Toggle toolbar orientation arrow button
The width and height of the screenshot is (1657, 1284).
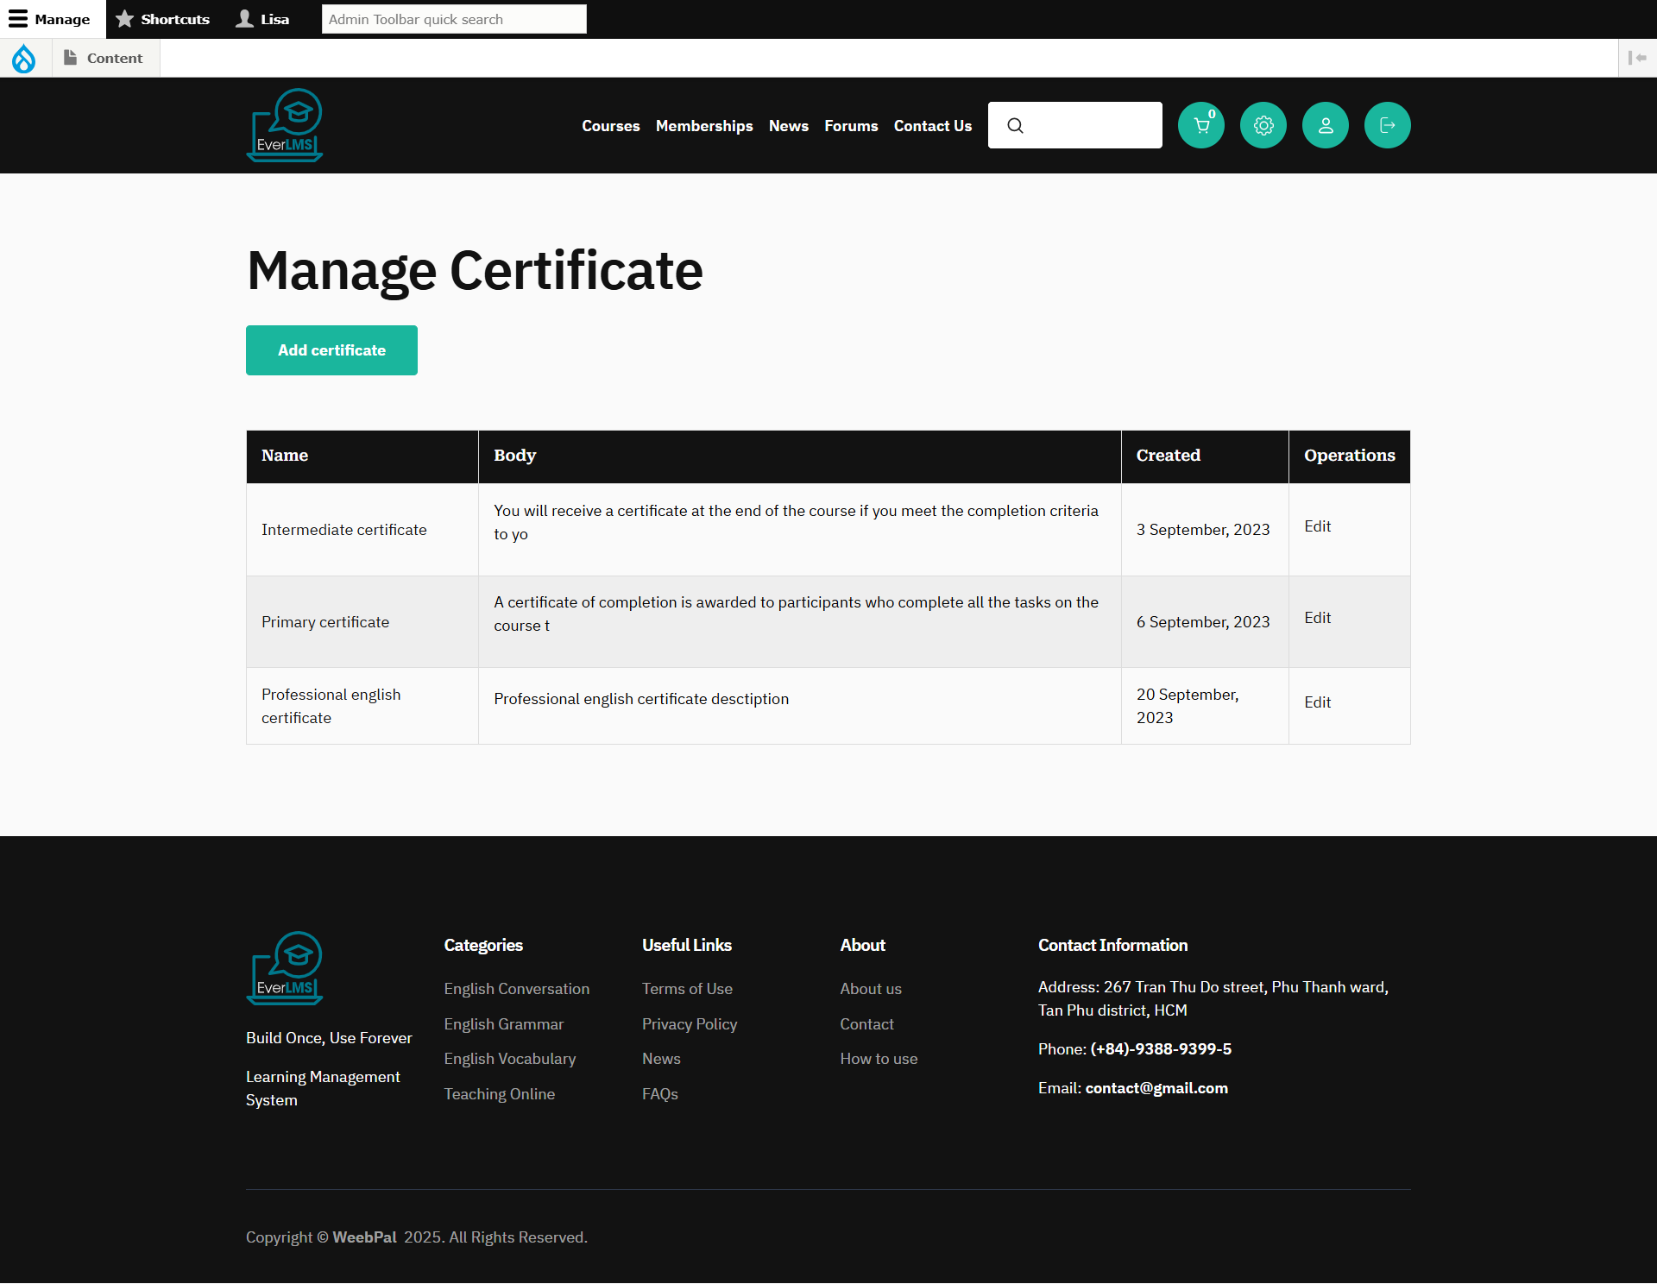[1636, 58]
